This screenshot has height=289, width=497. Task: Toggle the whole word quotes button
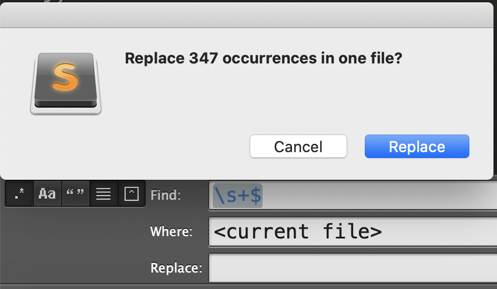(75, 194)
